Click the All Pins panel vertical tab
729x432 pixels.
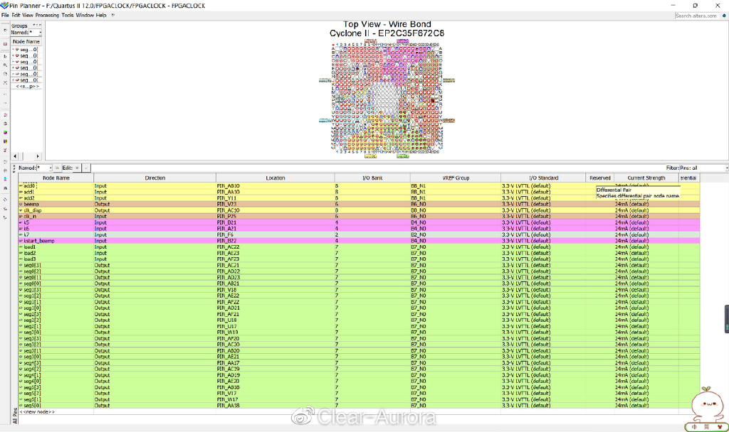(x=15, y=415)
